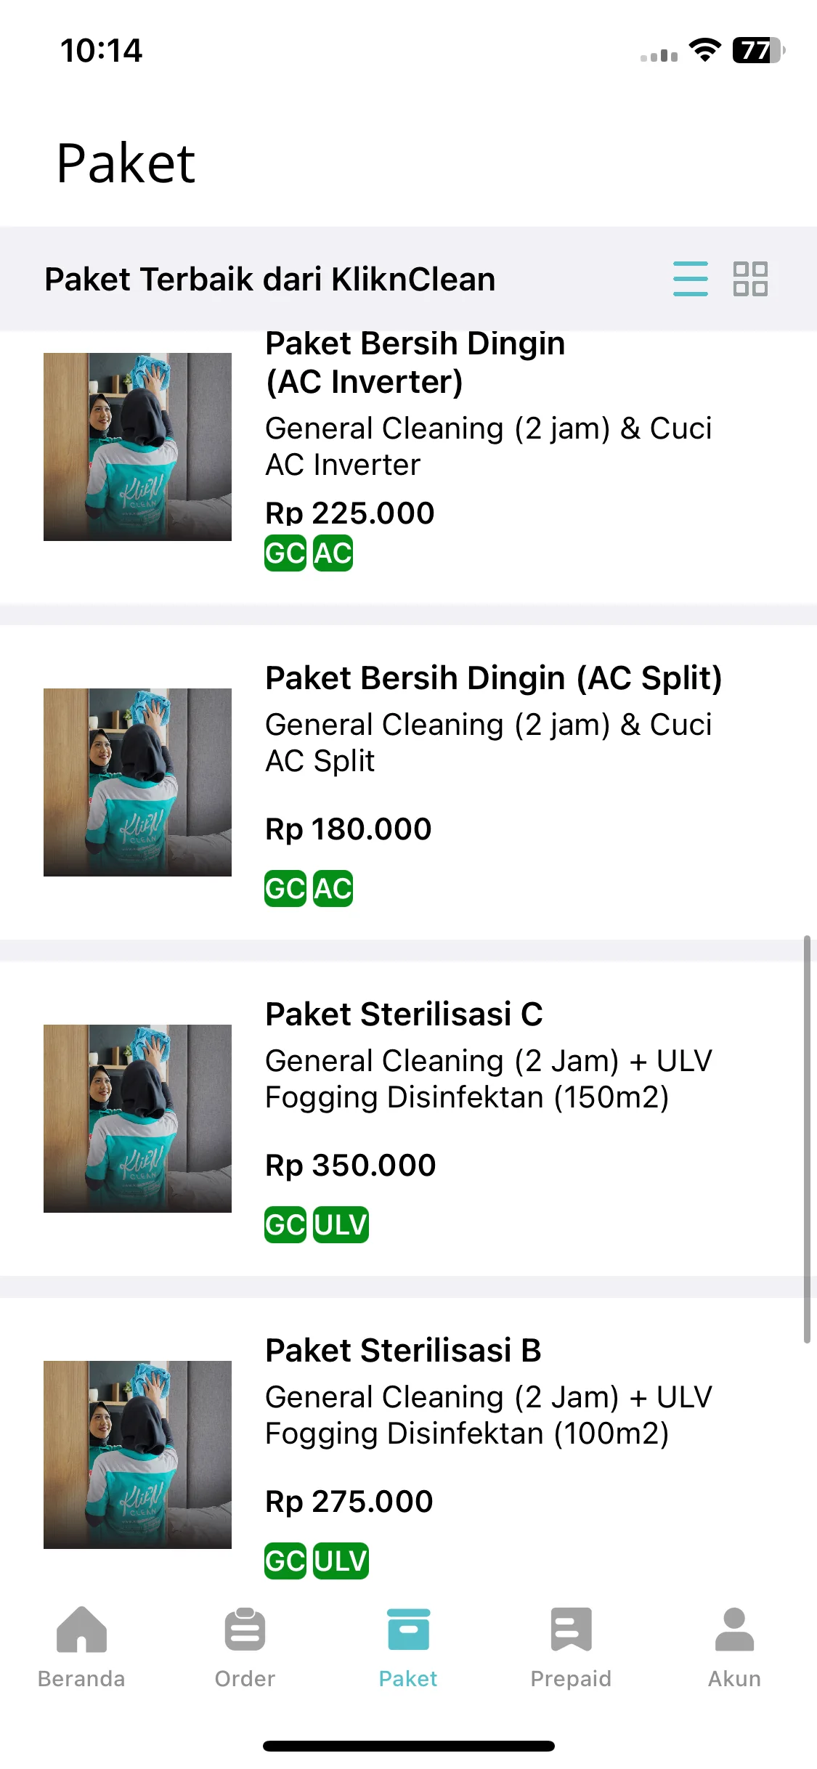Tap the Paket Bersih Dingin (AC Inverter) title
The width and height of the screenshot is (817, 1769).
coord(415,362)
